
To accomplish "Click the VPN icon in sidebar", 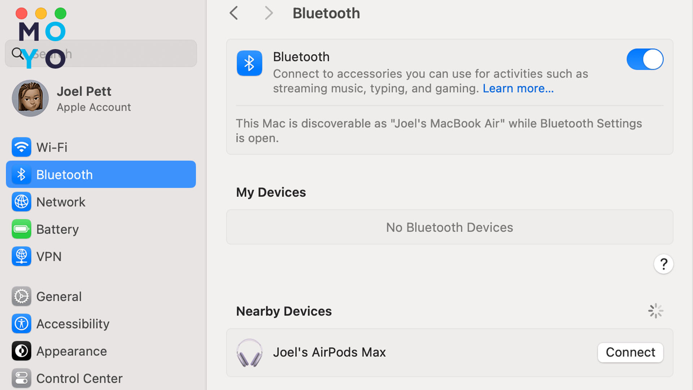I will pyautogui.click(x=21, y=256).
